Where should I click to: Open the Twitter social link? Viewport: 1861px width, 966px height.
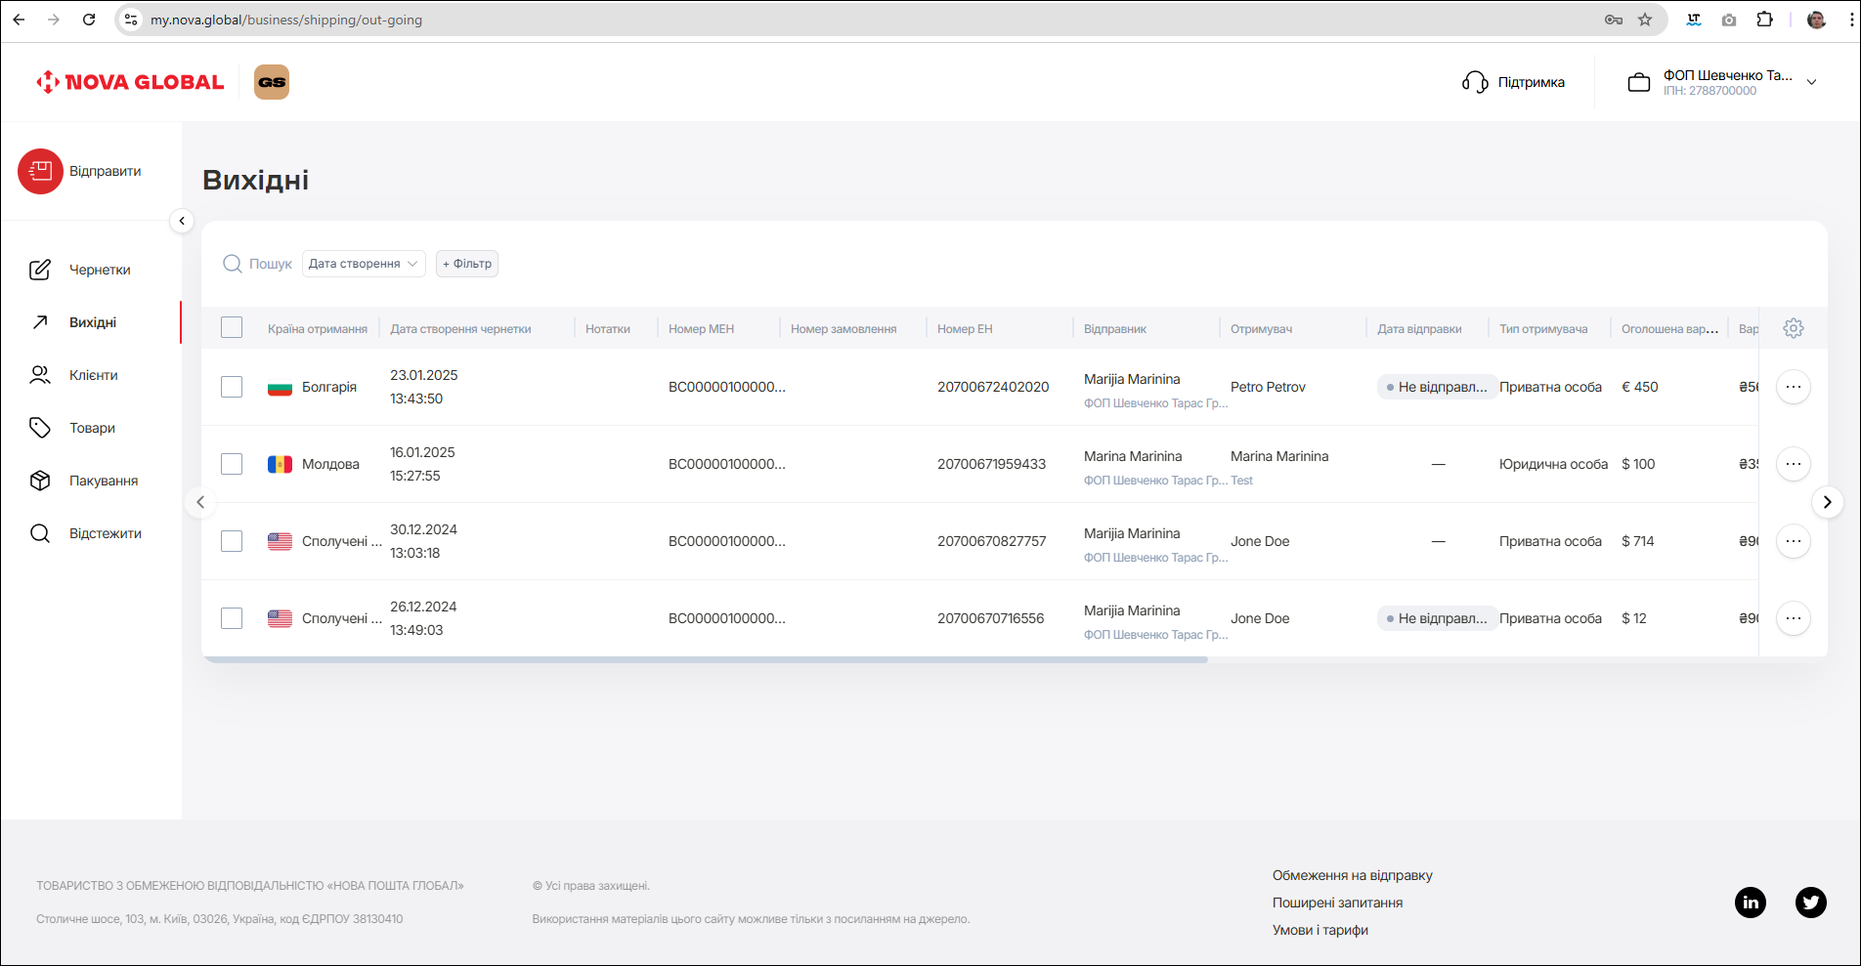pyautogui.click(x=1810, y=902)
